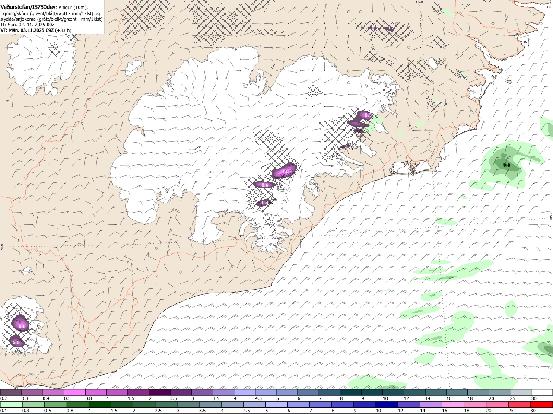Viewport: 553px width, 414px height.
Task: Click the 0.4 value on the purple snow patch
Action: click(266, 202)
